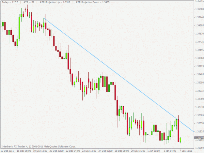
Task: Click the '23 Dec 12:00' time axis label
Action: [x=89, y=151]
